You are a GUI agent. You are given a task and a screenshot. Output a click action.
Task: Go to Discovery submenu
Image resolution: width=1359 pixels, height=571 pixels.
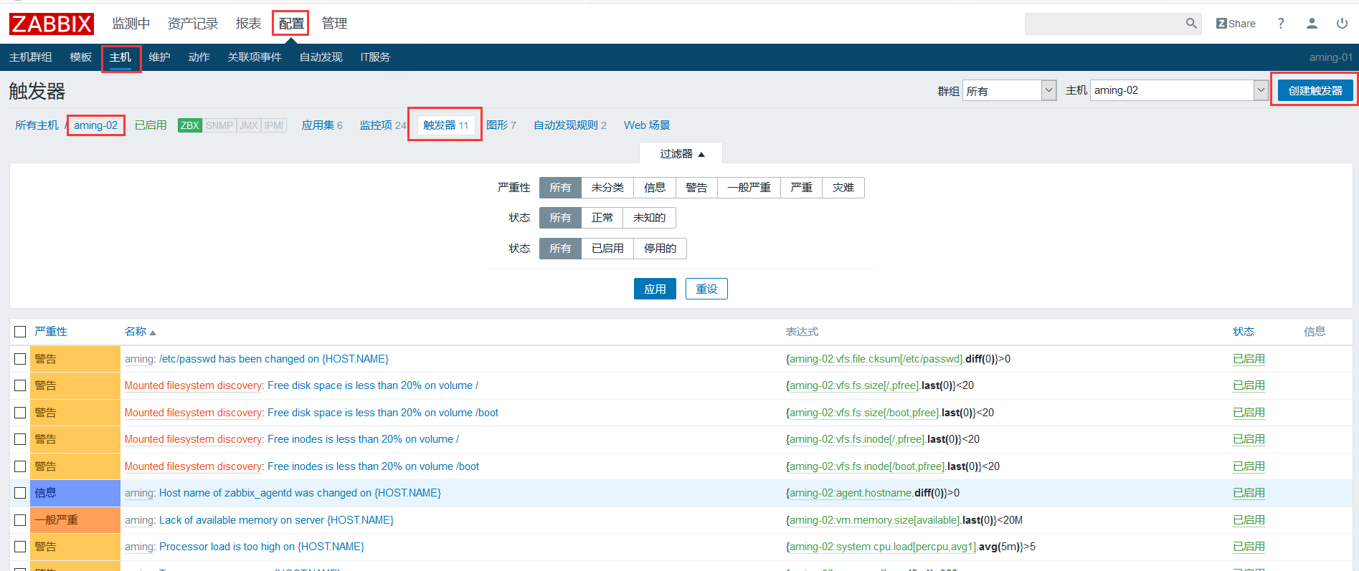click(321, 57)
